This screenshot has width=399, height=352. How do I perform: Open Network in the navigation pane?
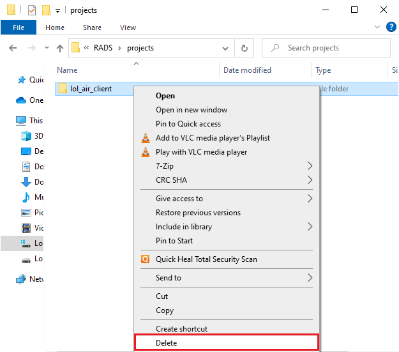(x=30, y=279)
